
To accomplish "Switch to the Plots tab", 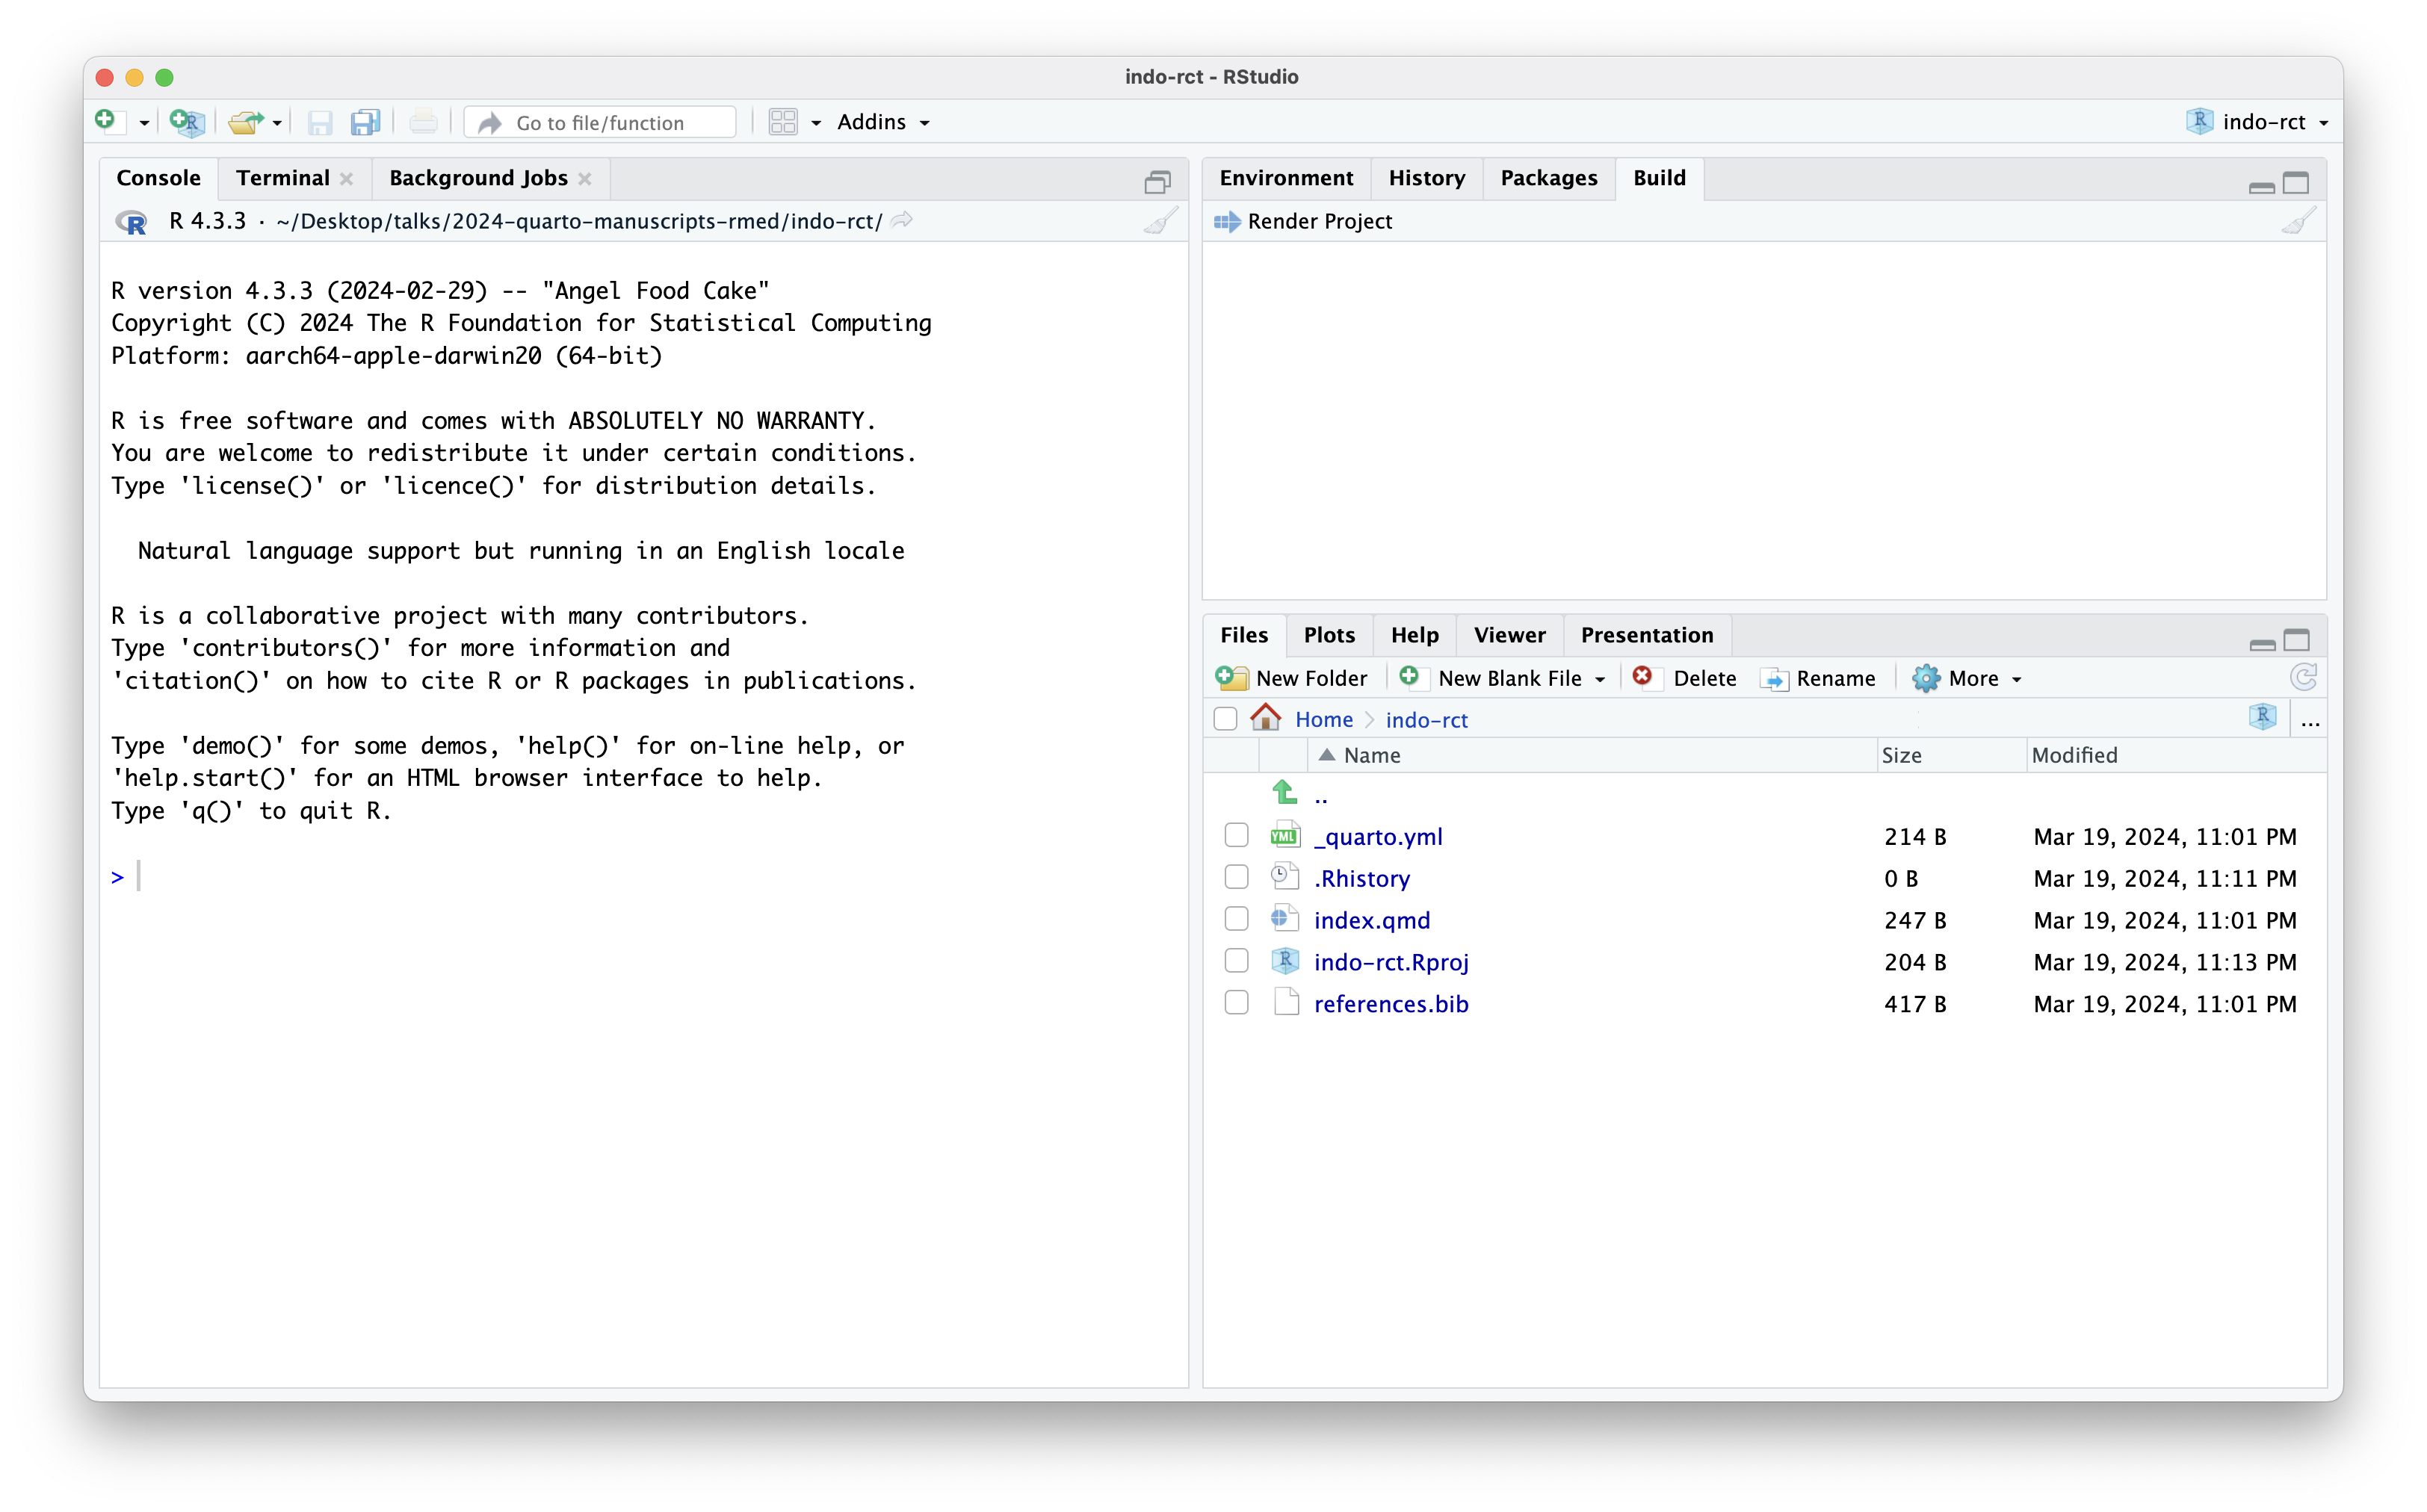I will click(1329, 635).
